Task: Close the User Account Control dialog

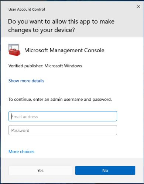Action: [x=138, y=7]
